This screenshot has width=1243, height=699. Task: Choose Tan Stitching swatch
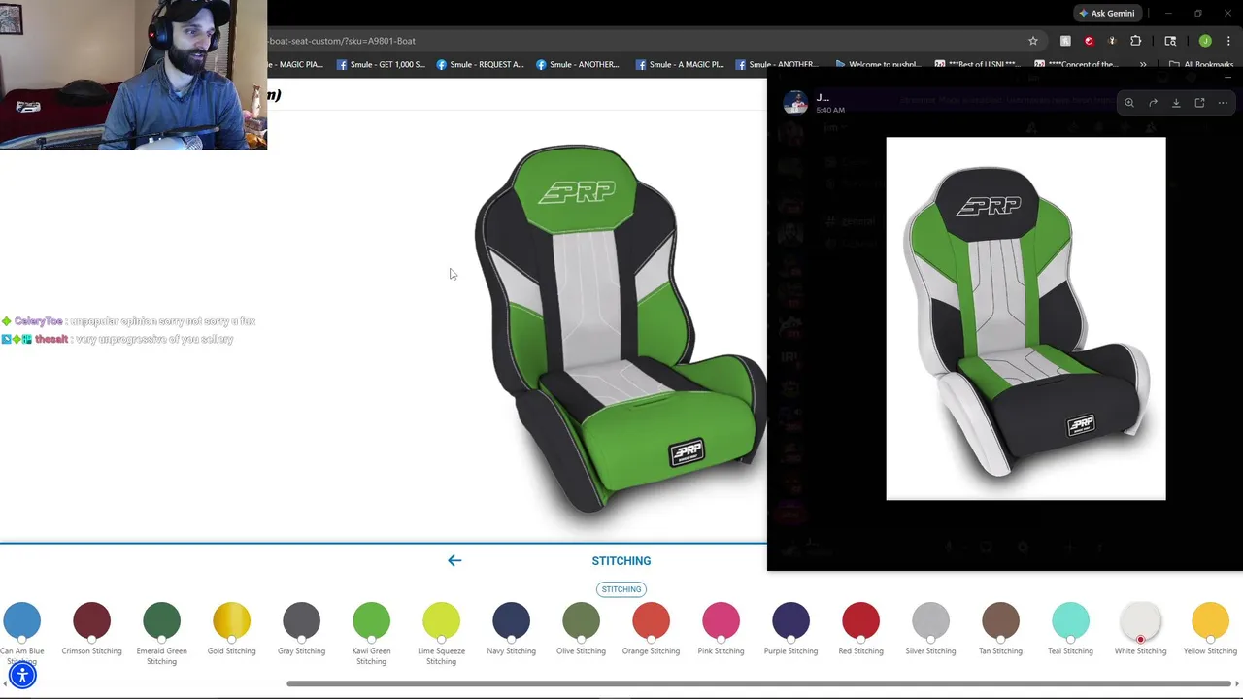1000,621
